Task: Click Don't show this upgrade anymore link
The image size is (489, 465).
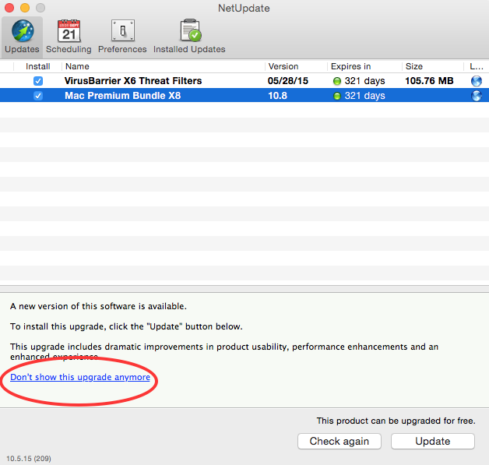Action: coord(80,377)
